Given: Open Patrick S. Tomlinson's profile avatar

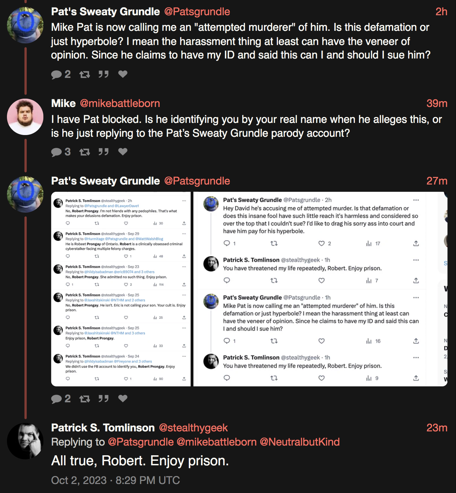Looking at the screenshot, I should (25, 441).
